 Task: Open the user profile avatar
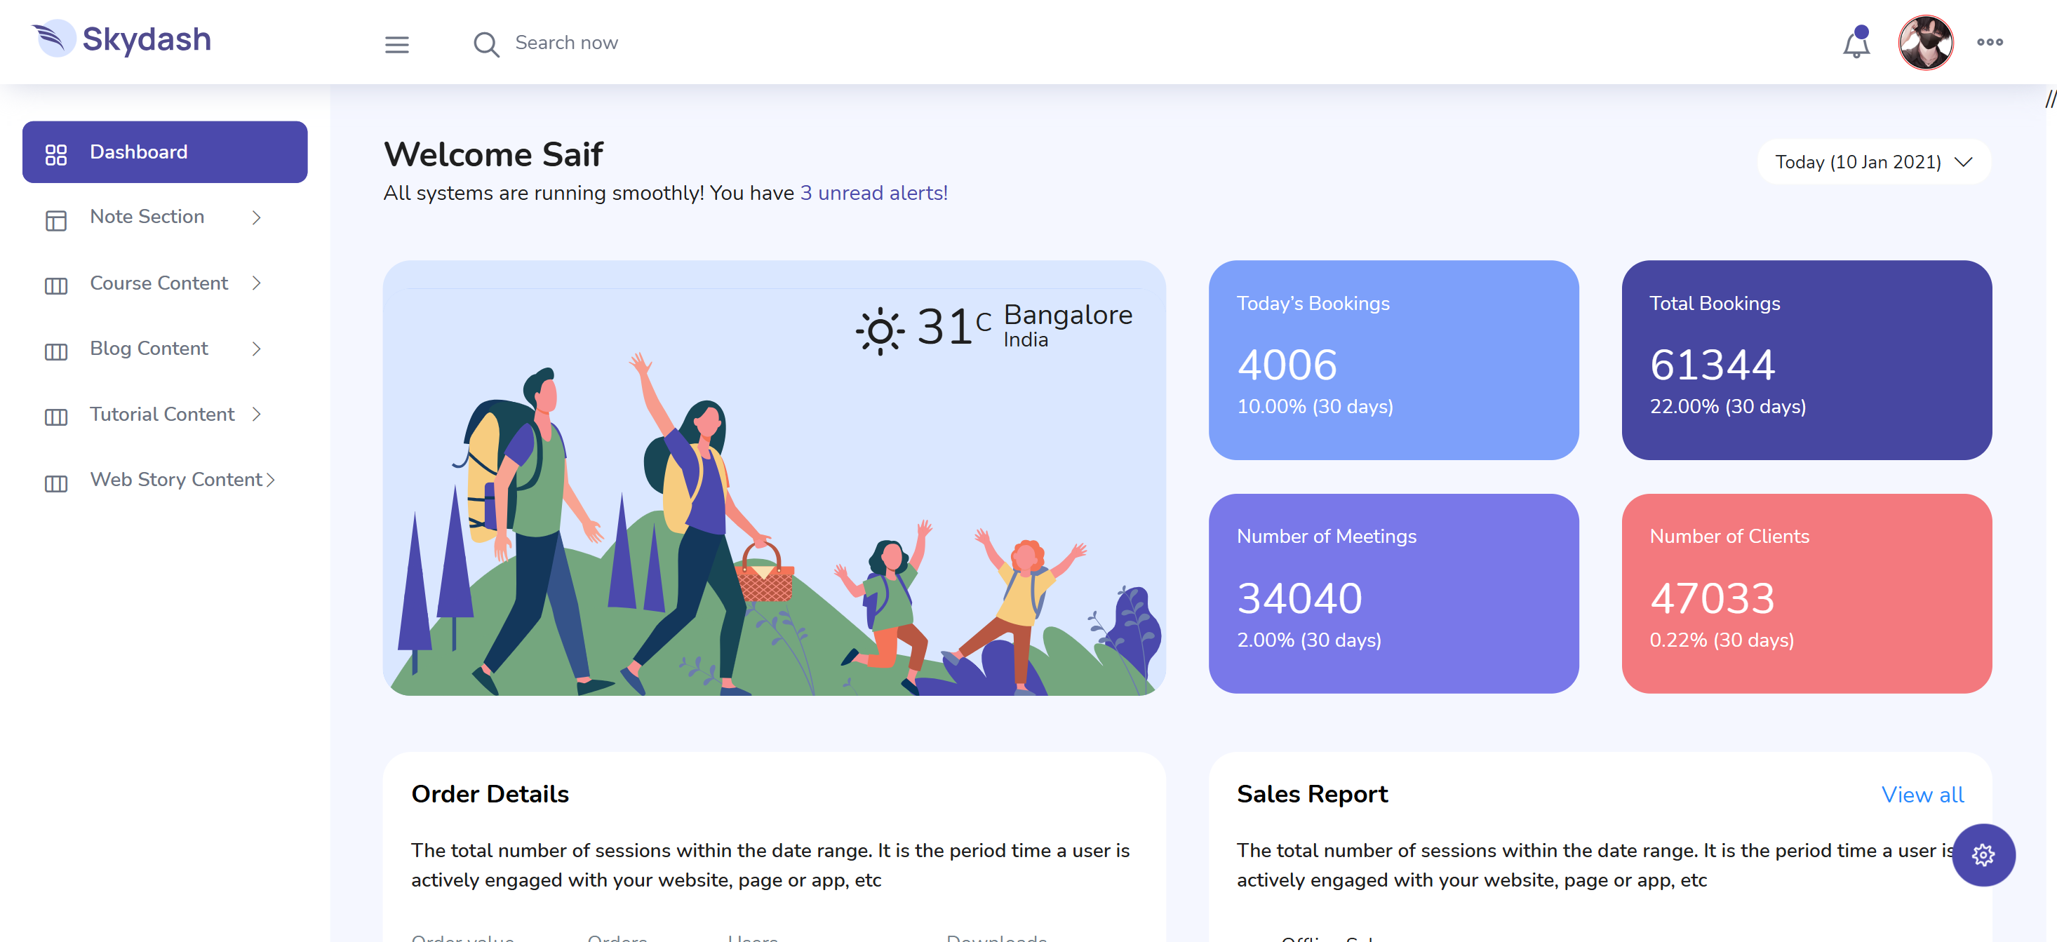(x=1925, y=42)
